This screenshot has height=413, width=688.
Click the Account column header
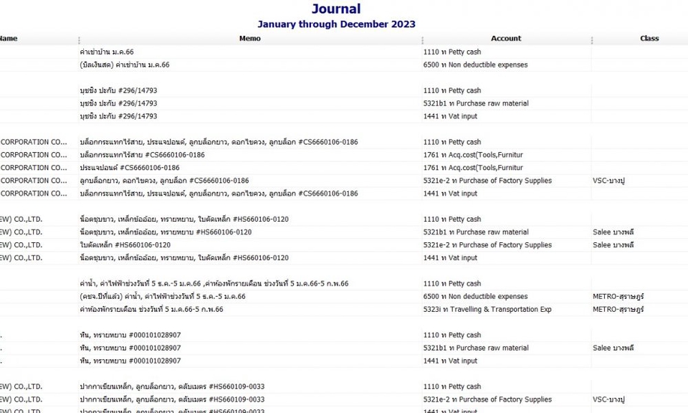pyautogui.click(x=506, y=39)
